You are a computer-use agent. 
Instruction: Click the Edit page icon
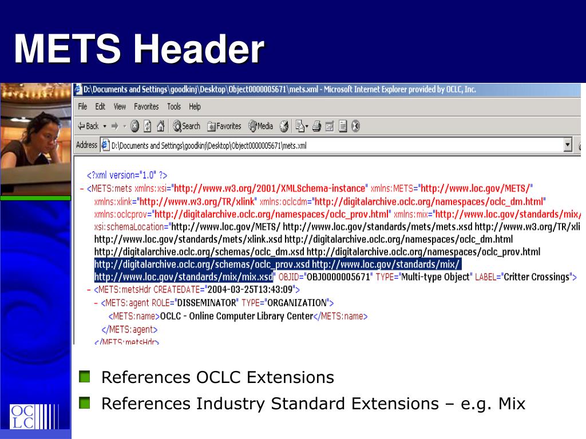click(330, 126)
